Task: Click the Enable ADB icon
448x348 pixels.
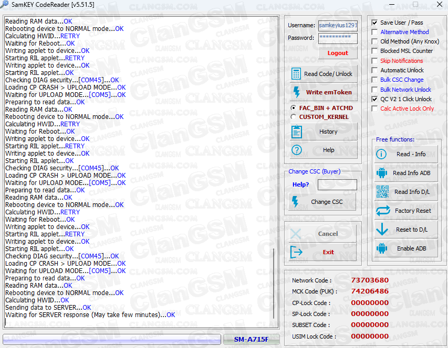Action: coord(381,248)
